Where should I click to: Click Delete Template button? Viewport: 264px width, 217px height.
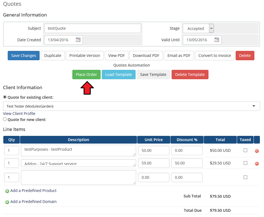pos(190,75)
